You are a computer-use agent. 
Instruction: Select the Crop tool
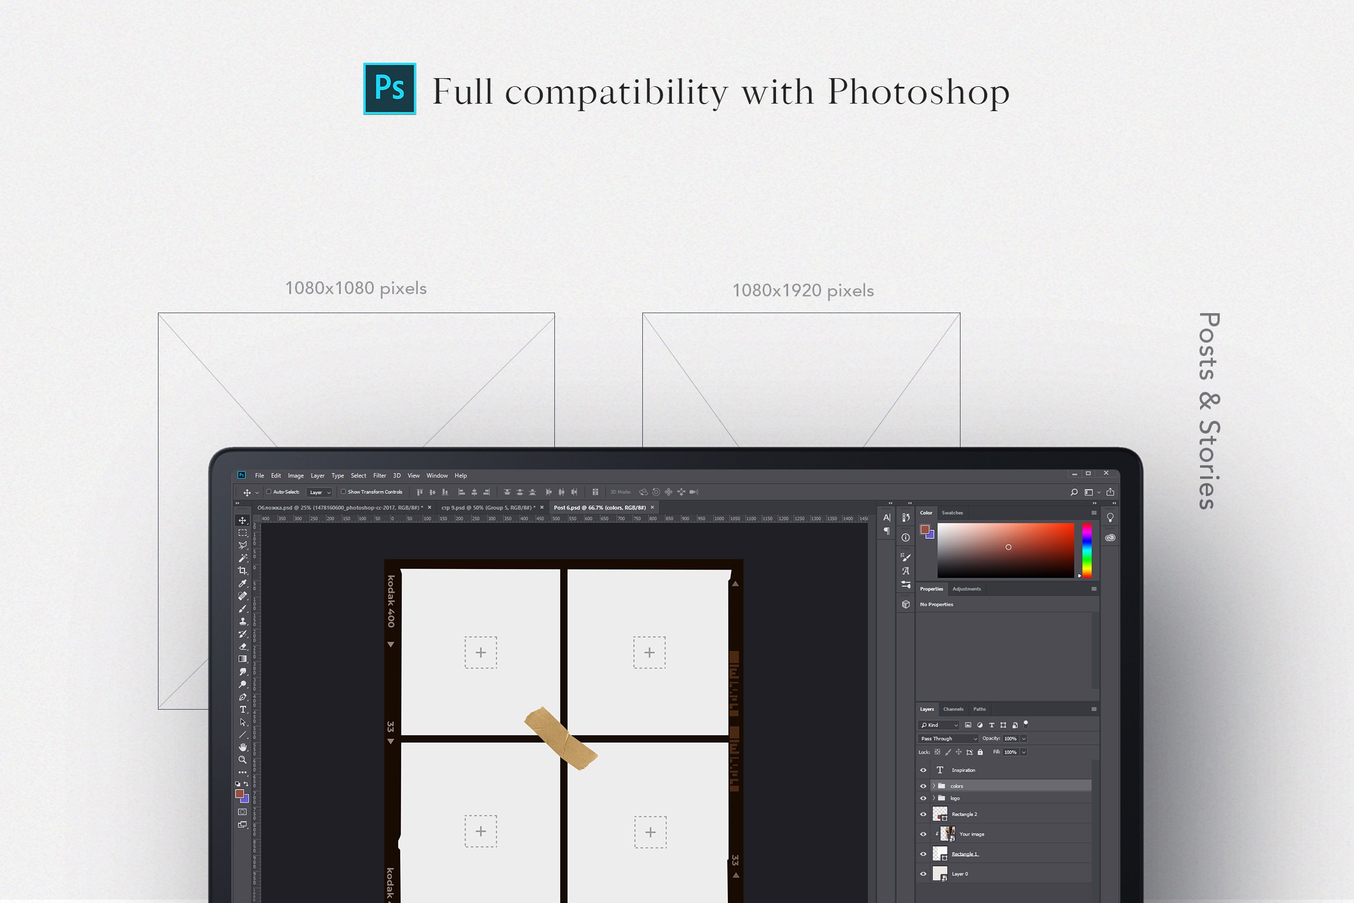pos(242,571)
